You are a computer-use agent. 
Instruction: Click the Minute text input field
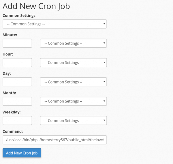point(17,43)
